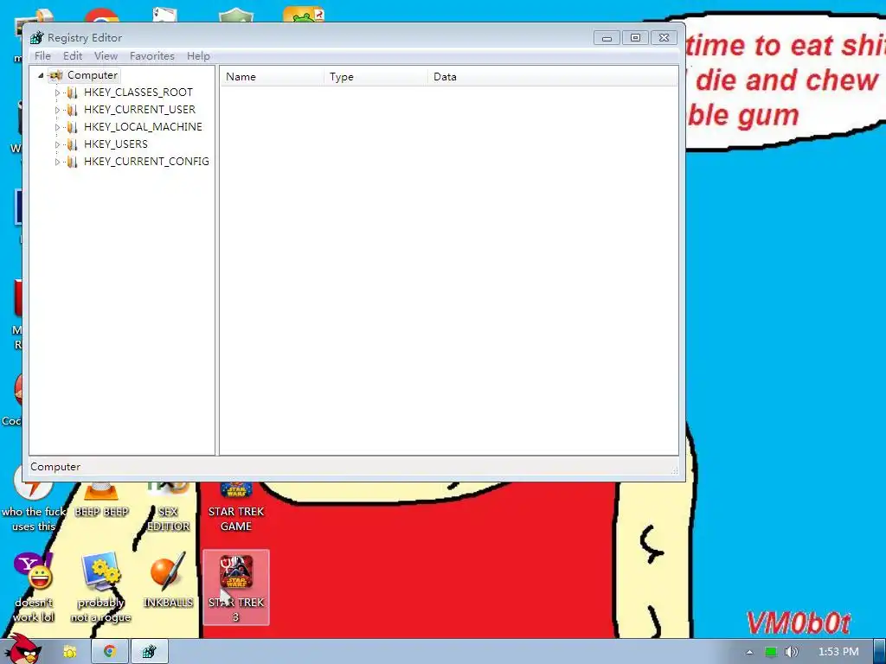The image size is (886, 664).
Task: Expand HKEY_LOCAL_MACHINE key
Action: [57, 128]
